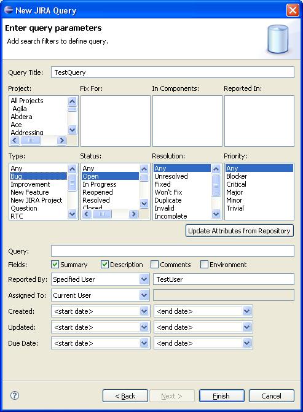Select Critical in the Priority list
Image resolution: width=303 pixels, height=412 pixels.
point(236,184)
